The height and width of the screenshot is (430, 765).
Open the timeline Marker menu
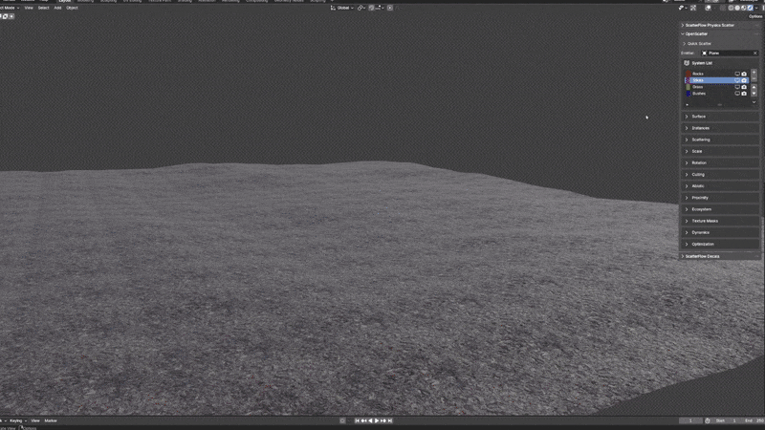[51, 420]
